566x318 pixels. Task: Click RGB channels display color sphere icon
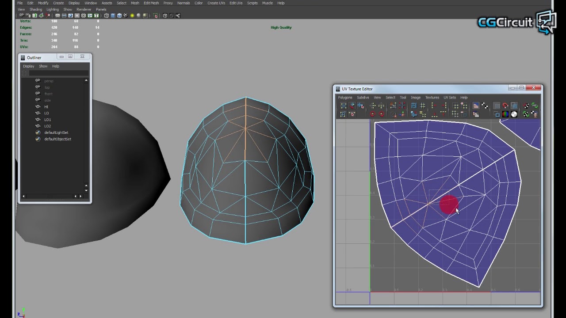505,114
